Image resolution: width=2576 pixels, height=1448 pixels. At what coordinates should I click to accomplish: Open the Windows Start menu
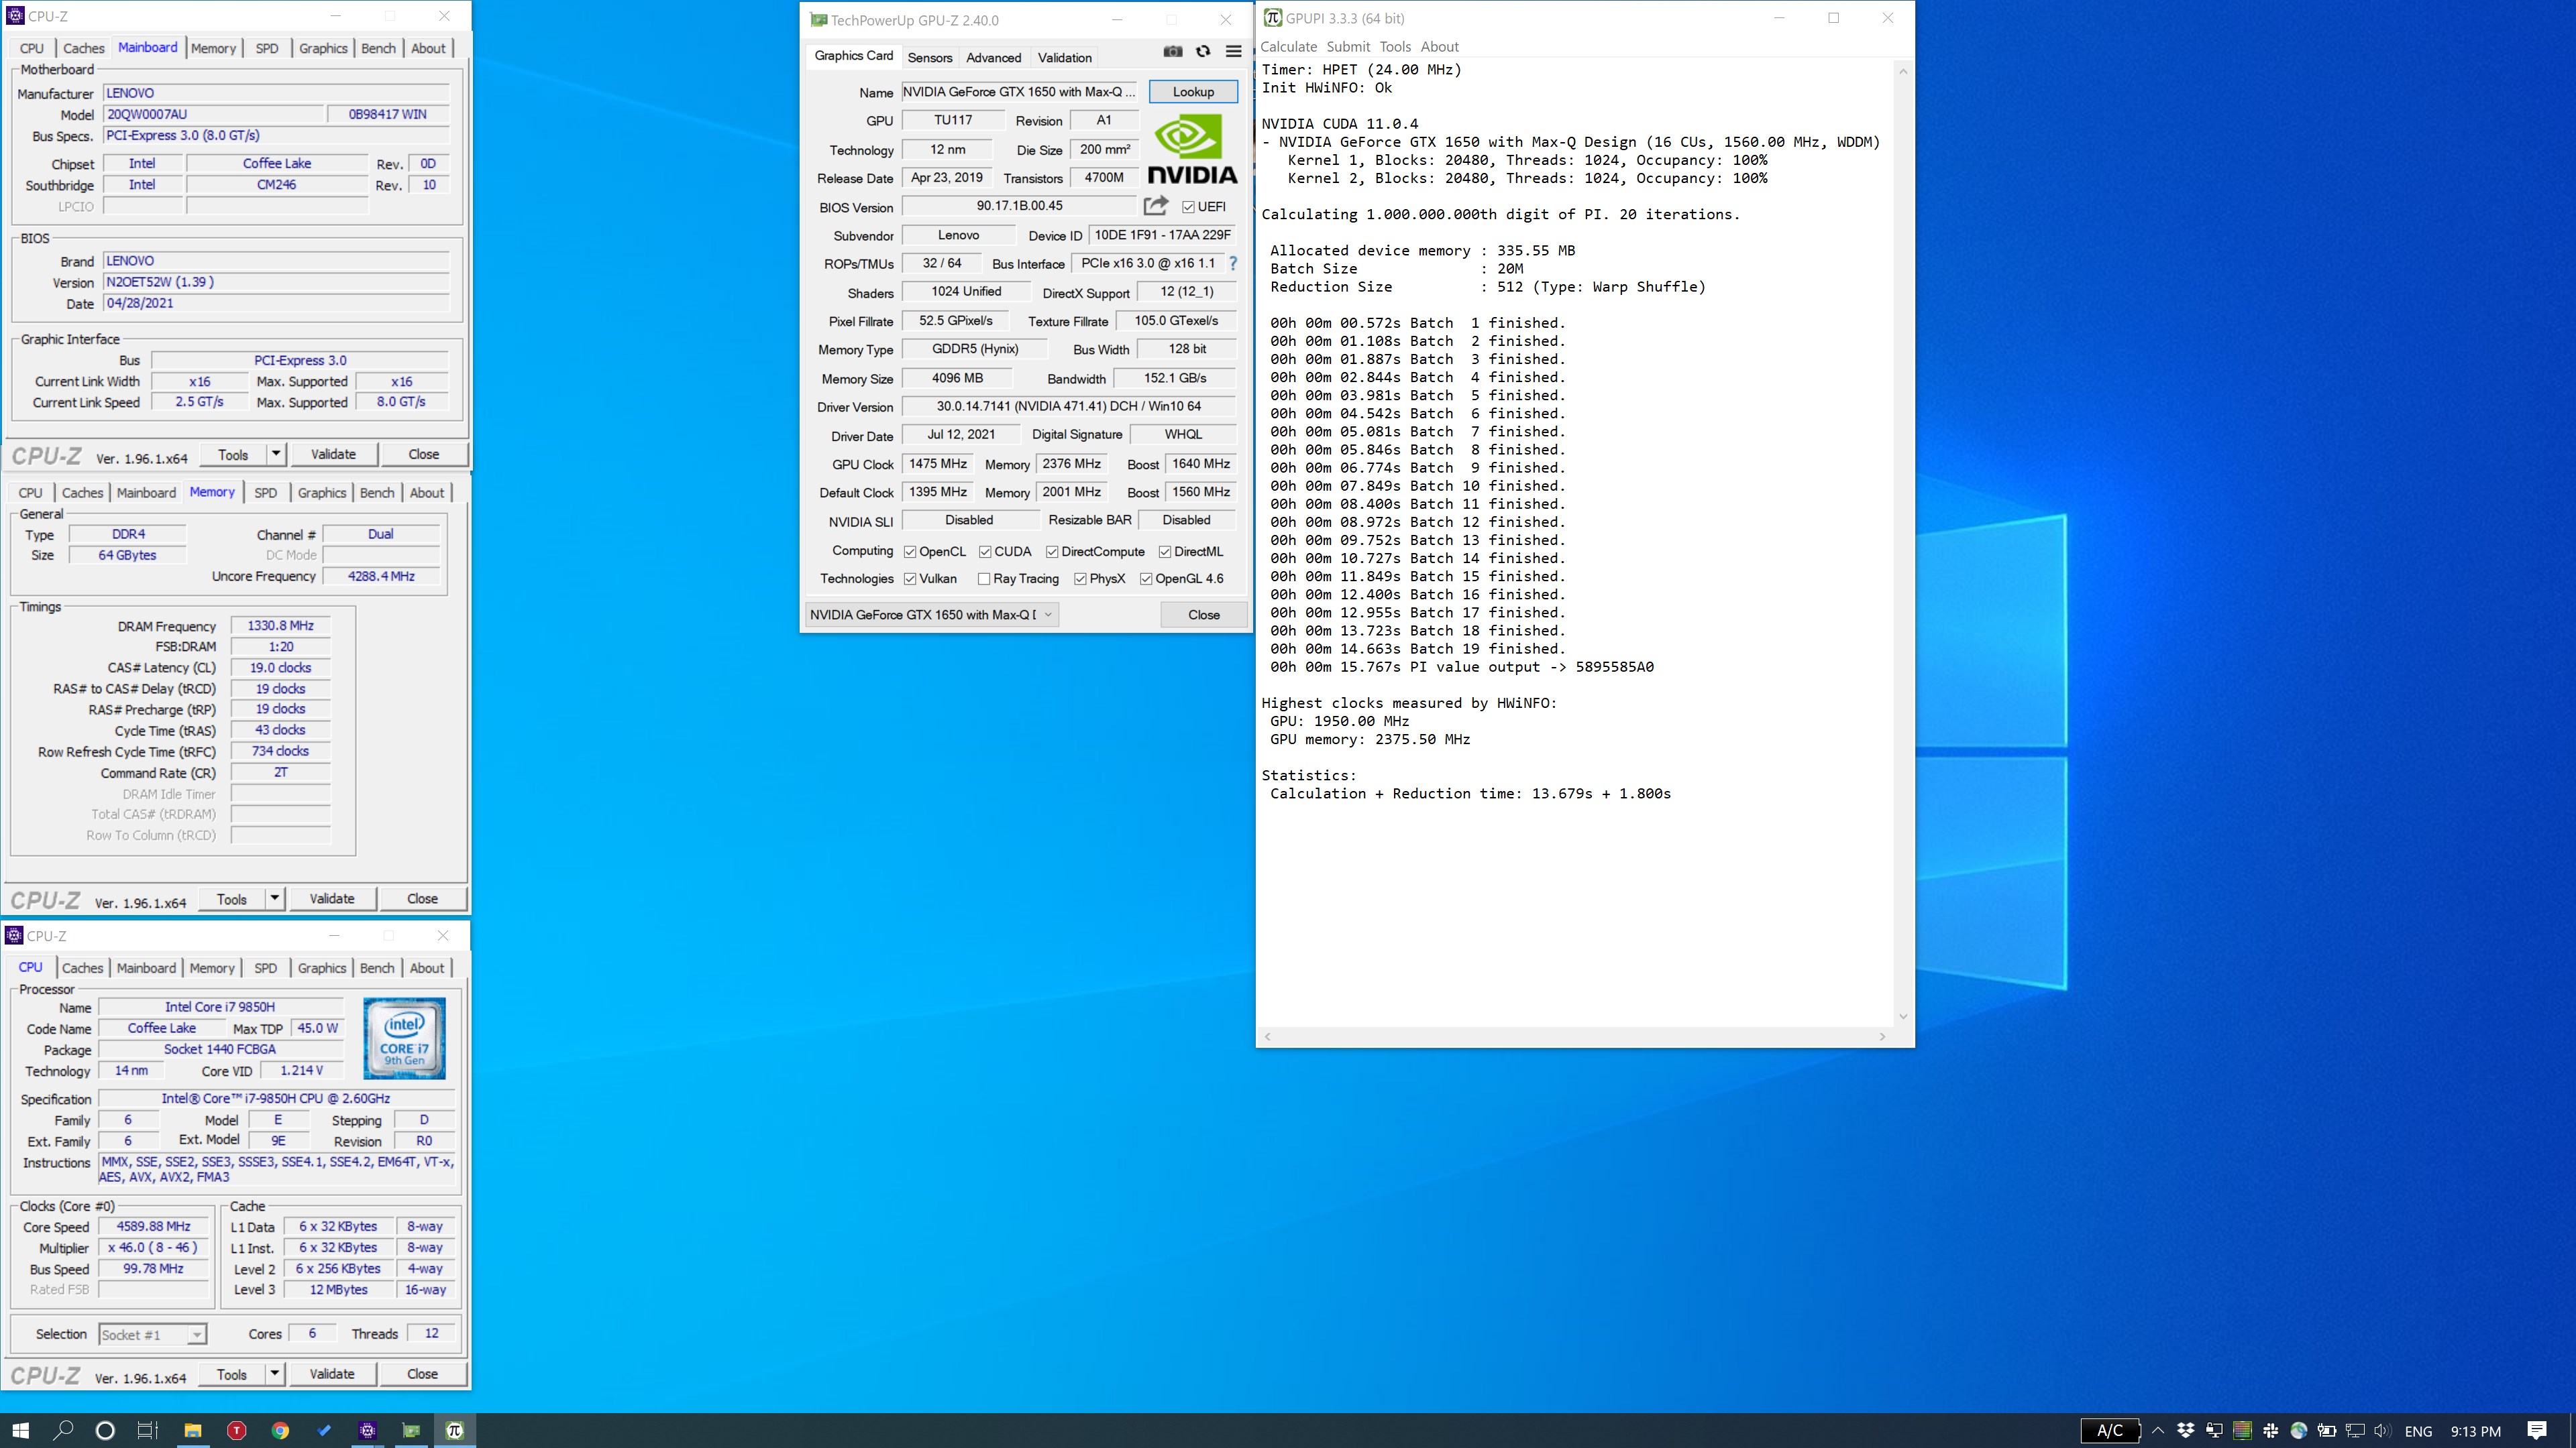[x=20, y=1430]
